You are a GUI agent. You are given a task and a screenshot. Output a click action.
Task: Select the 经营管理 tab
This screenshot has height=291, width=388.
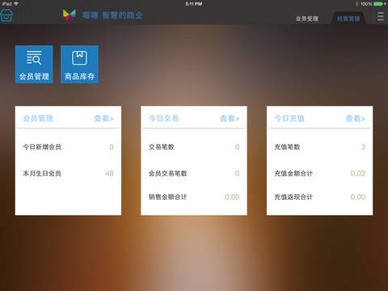click(348, 19)
